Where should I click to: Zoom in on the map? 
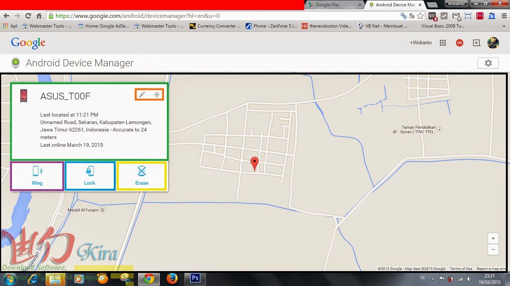[493, 238]
